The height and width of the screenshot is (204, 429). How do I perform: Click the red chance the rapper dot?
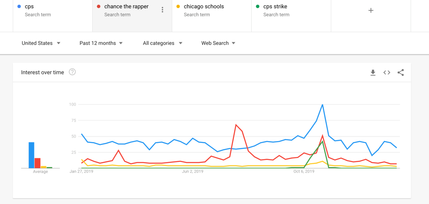tap(98, 7)
